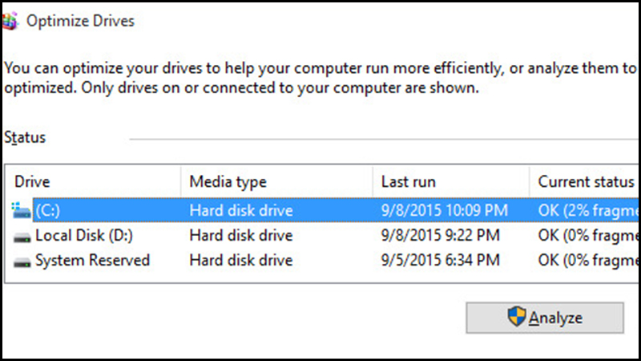
Task: Click the Optimize Drives title bar icon
Action: pos(10,21)
